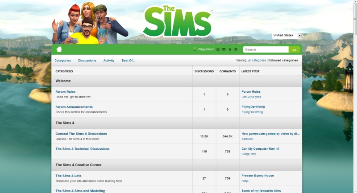The image size is (357, 193).
Task: Open the Best Of... tab
Action: (x=128, y=61)
